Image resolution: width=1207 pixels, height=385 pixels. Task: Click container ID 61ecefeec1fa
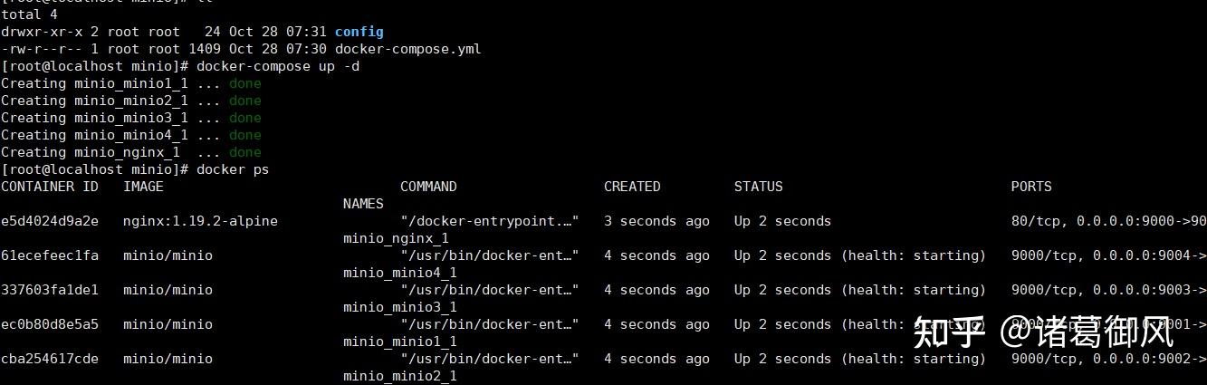50,255
